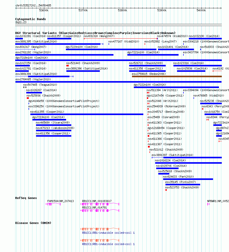Screen dimensions: 229x252
Task: Open the RB1CC1|NM_001083617 gene label
Action: 97,201
